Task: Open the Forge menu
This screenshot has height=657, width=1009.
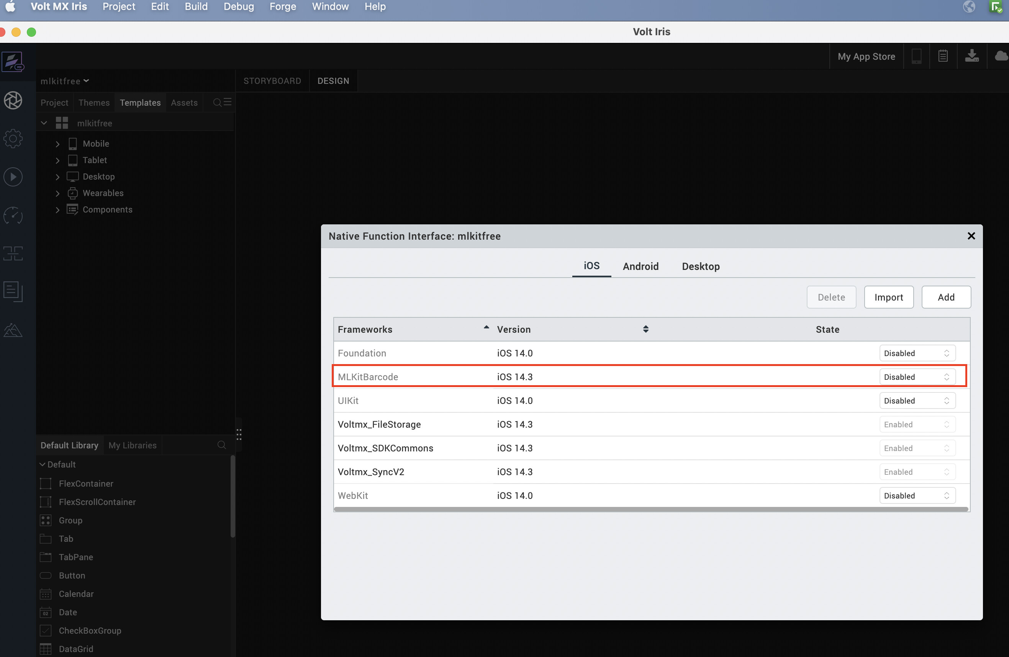Action: (283, 7)
